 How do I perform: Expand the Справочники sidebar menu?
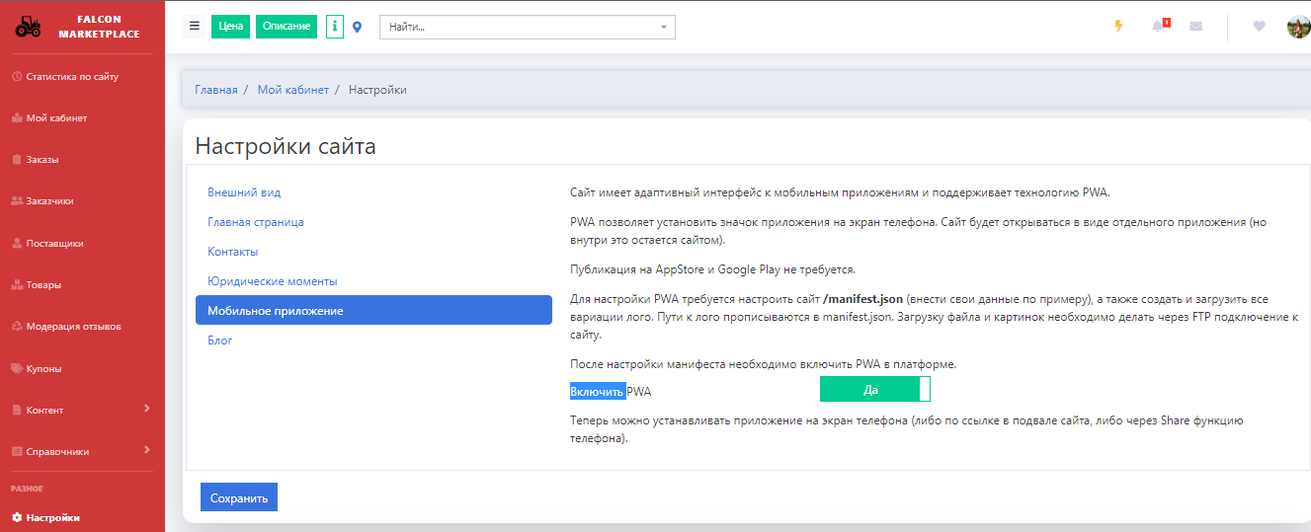point(82,451)
